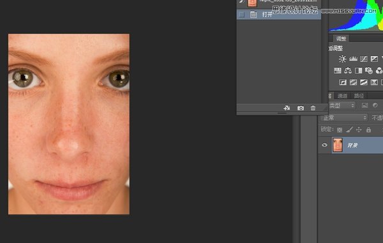Image resolution: width=383 pixels, height=243 pixels.
Task: Click the 背景 layer name
Action: pos(352,146)
